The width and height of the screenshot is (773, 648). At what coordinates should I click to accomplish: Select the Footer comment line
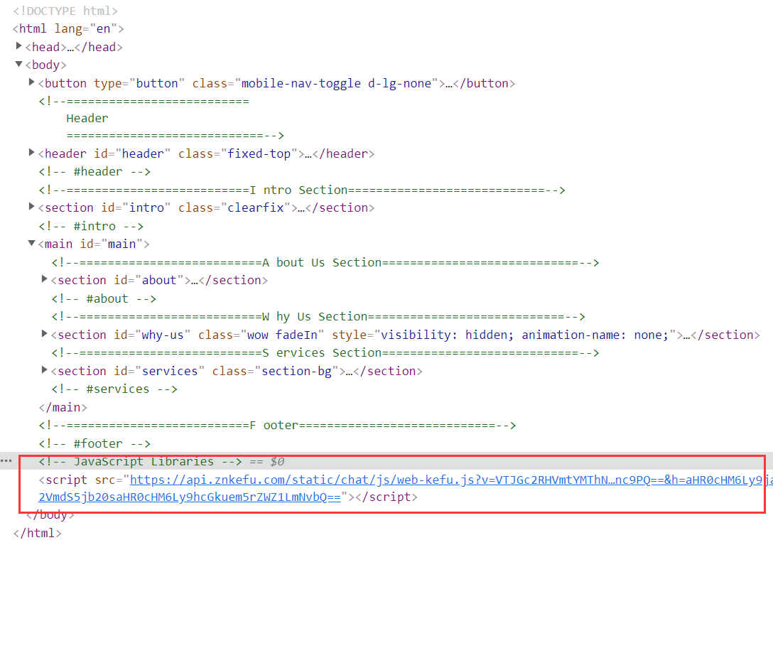278,426
